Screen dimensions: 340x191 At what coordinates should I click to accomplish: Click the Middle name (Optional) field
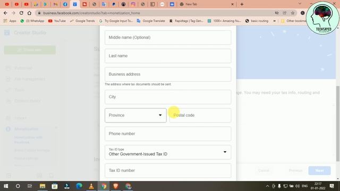(x=168, y=38)
